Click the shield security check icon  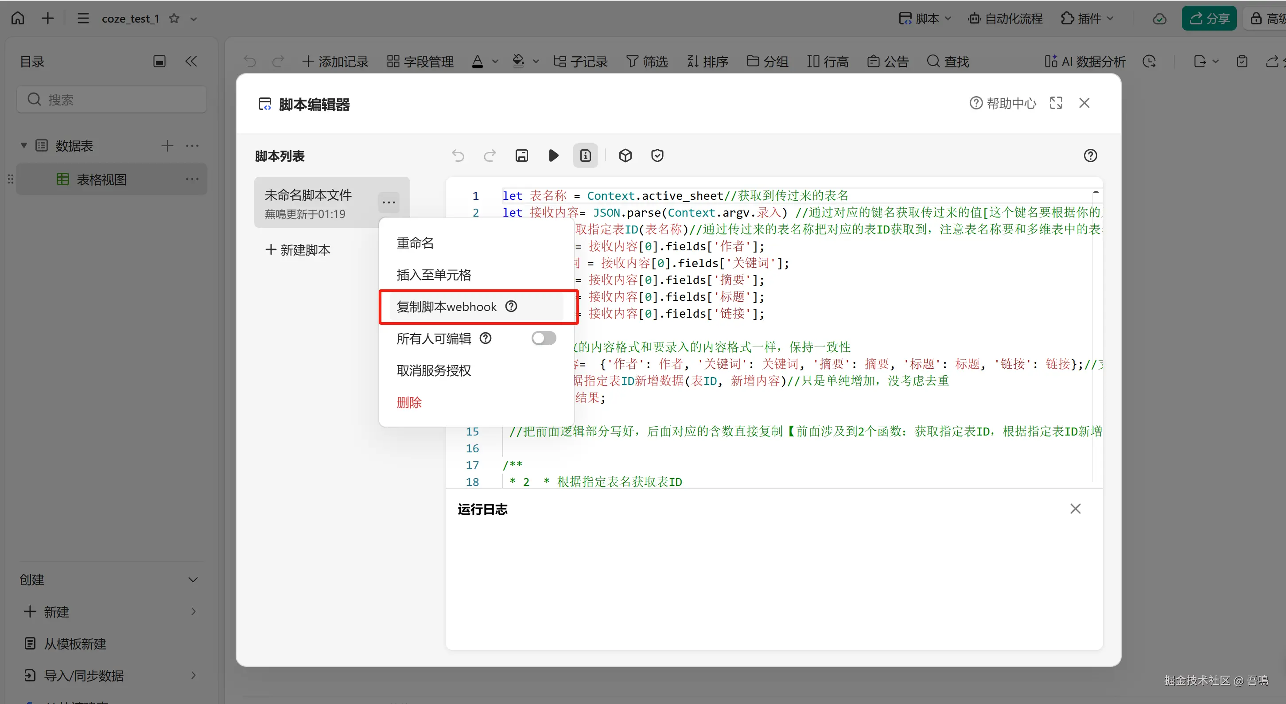tap(657, 156)
